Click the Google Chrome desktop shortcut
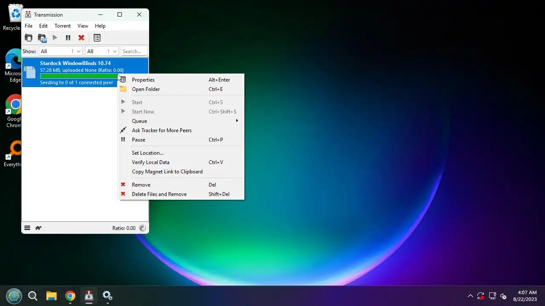Viewport: 545px width, 306px height. click(x=14, y=111)
